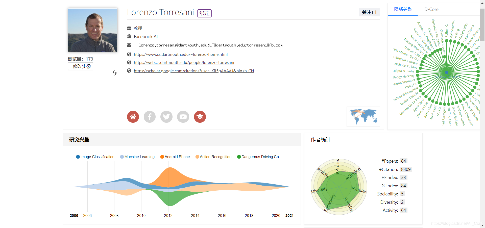485x228 pixels.
Task: Click the institution icon beside Facebook AI
Action: 129,36
